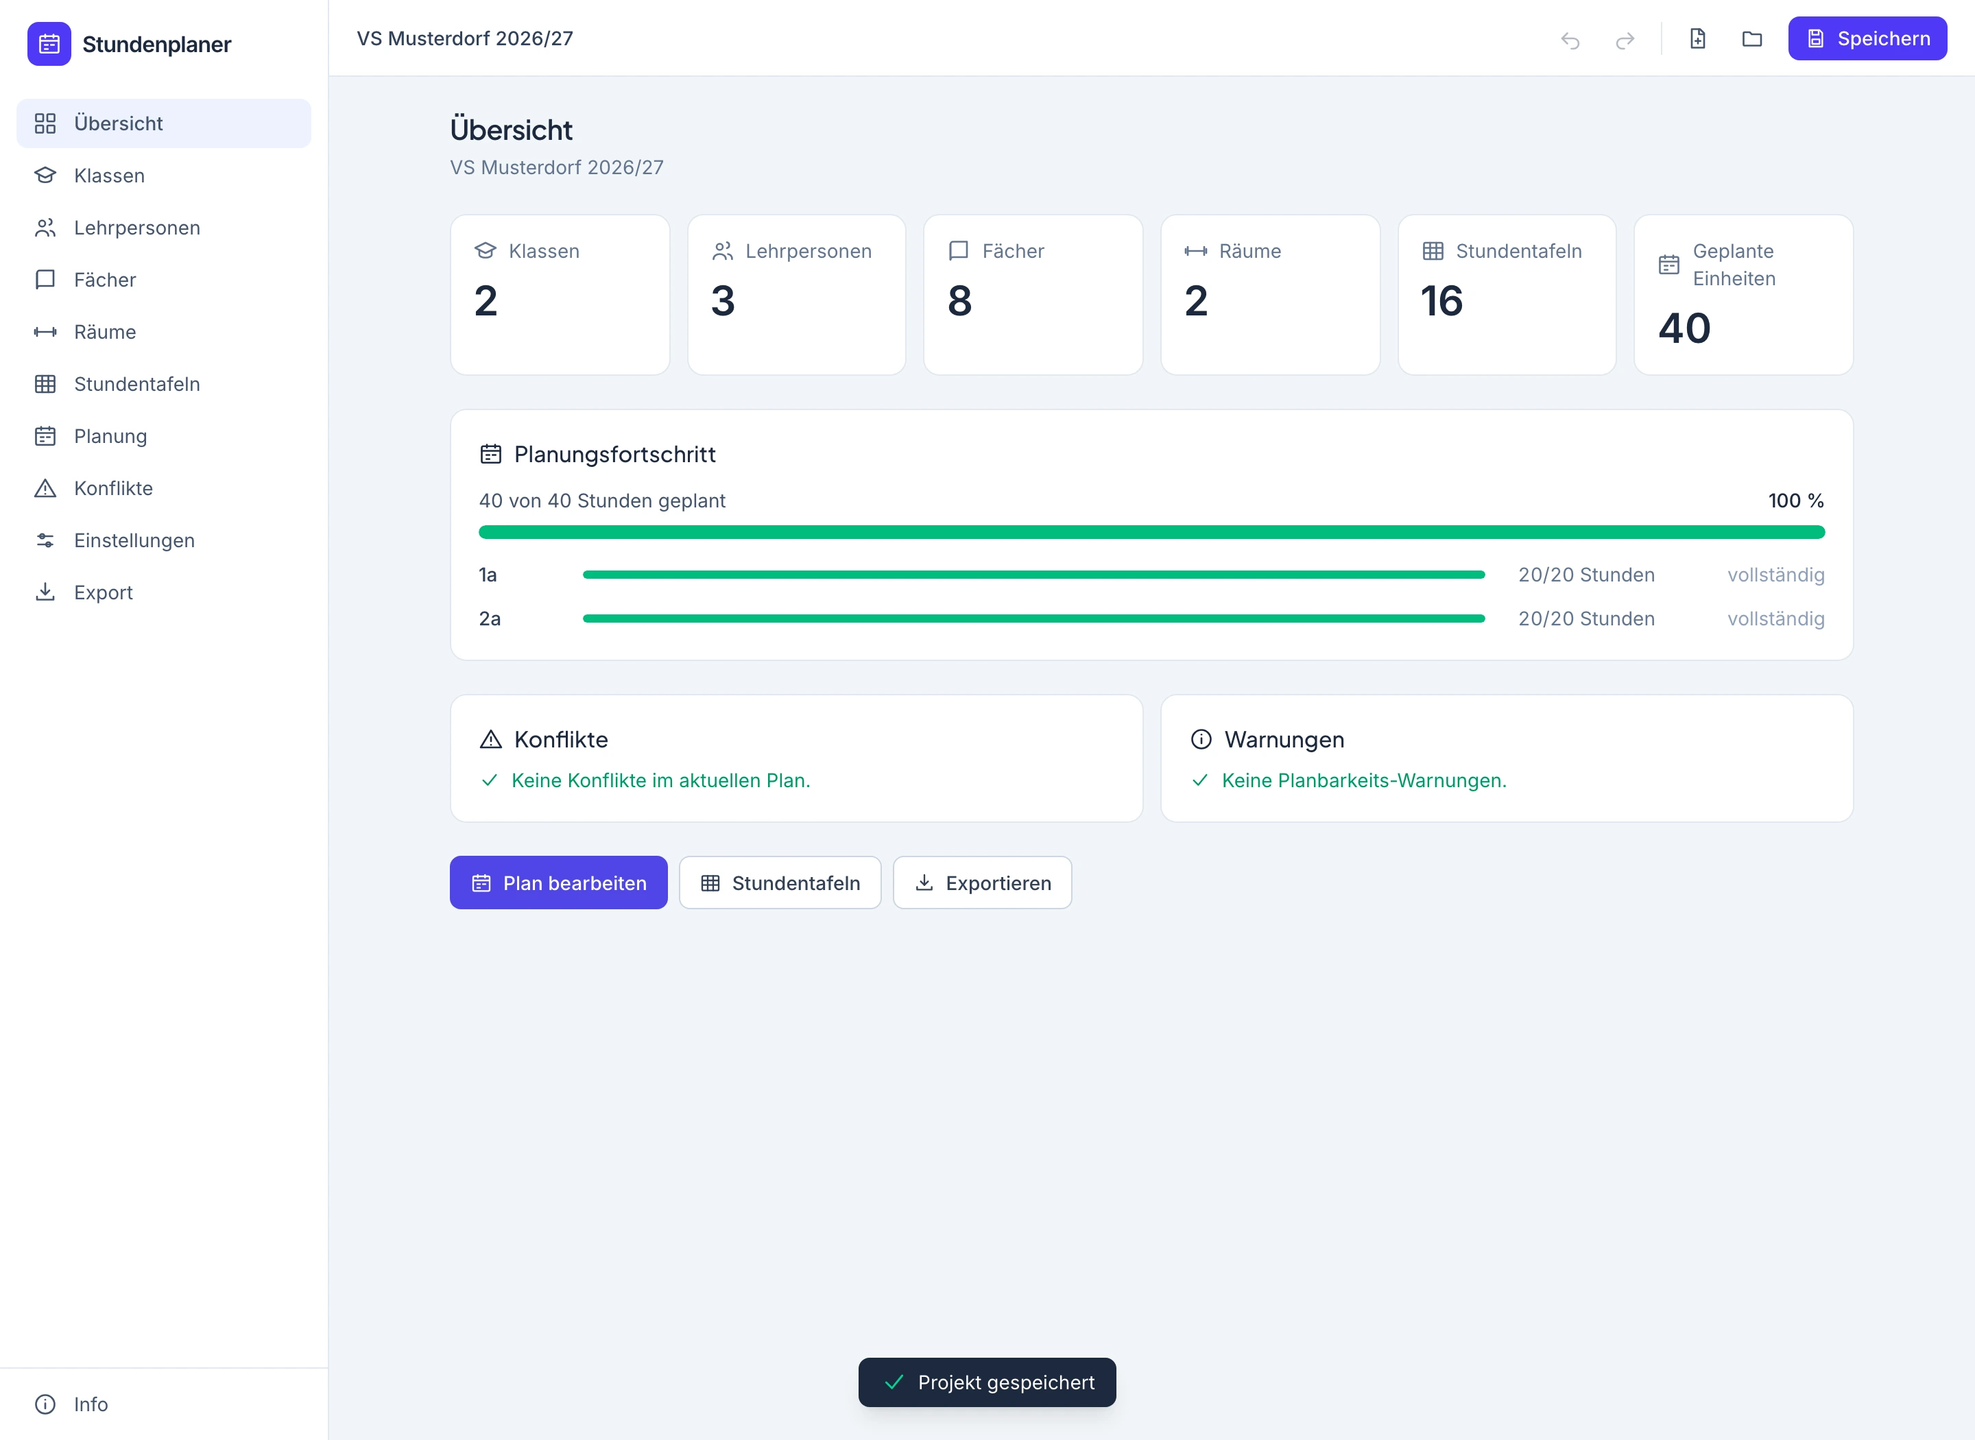
Task: Click the Klassen stat card
Action: point(560,296)
